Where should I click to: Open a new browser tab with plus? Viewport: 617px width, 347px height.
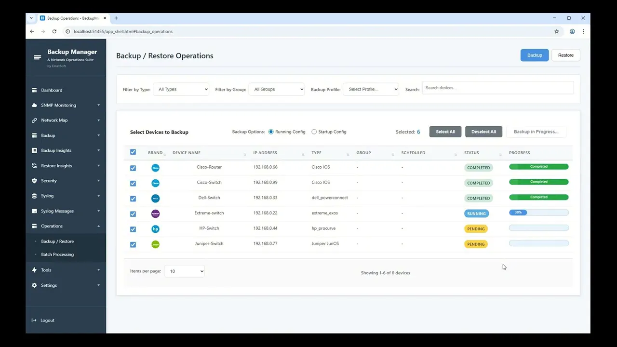(x=116, y=18)
